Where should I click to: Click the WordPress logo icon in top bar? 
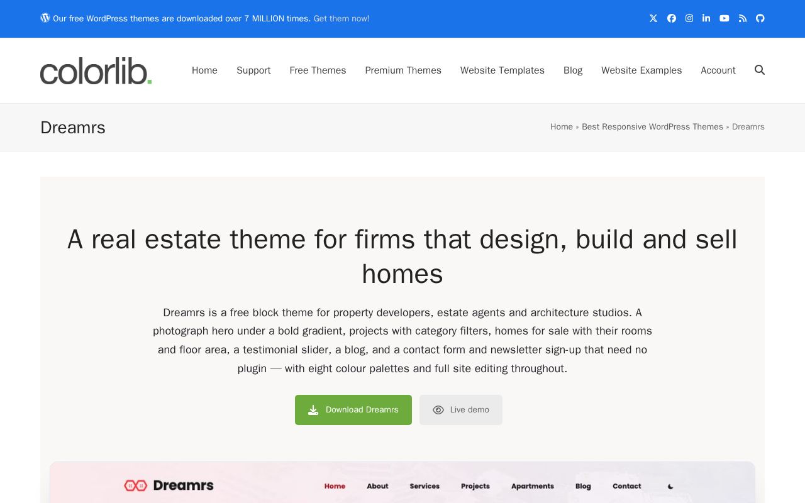[x=45, y=18]
